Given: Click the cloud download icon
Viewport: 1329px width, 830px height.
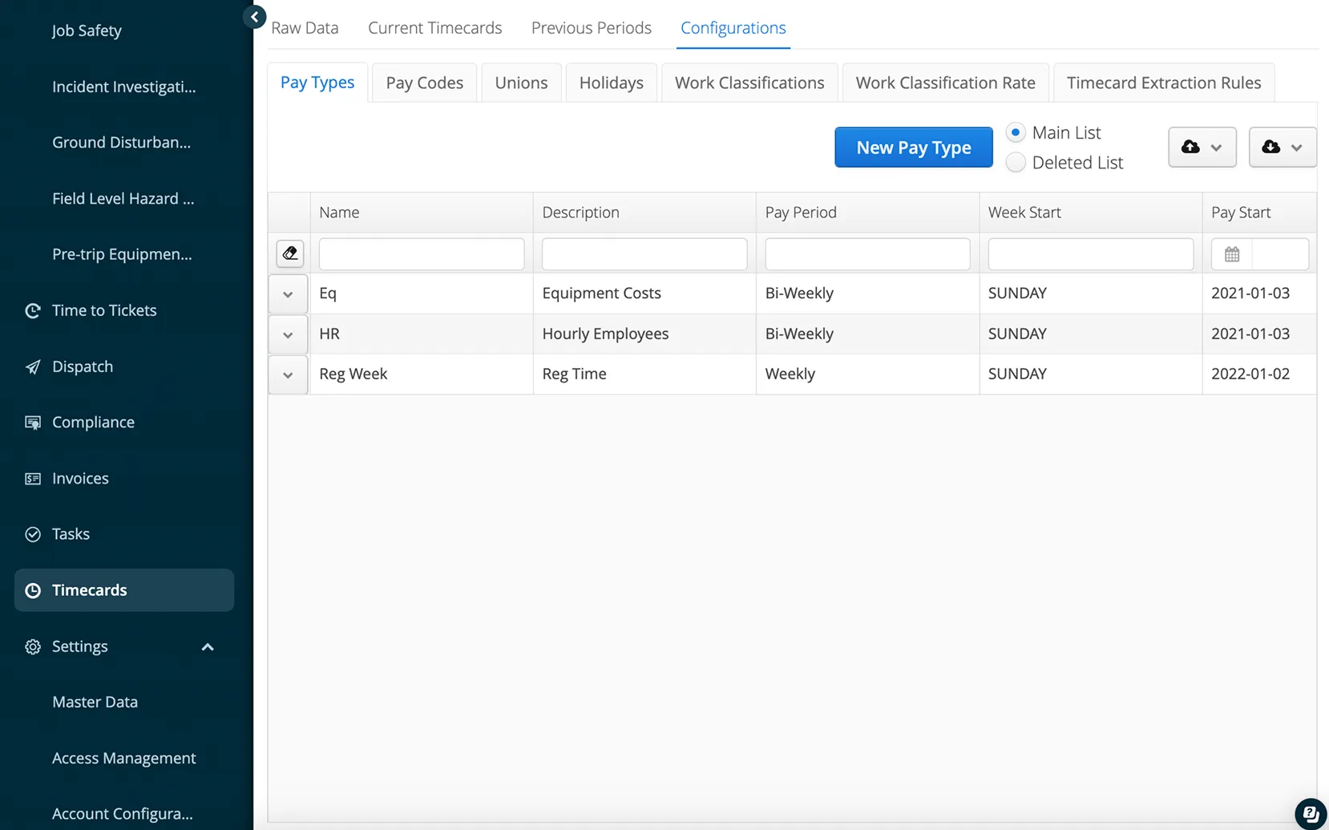Looking at the screenshot, I should [x=1270, y=147].
